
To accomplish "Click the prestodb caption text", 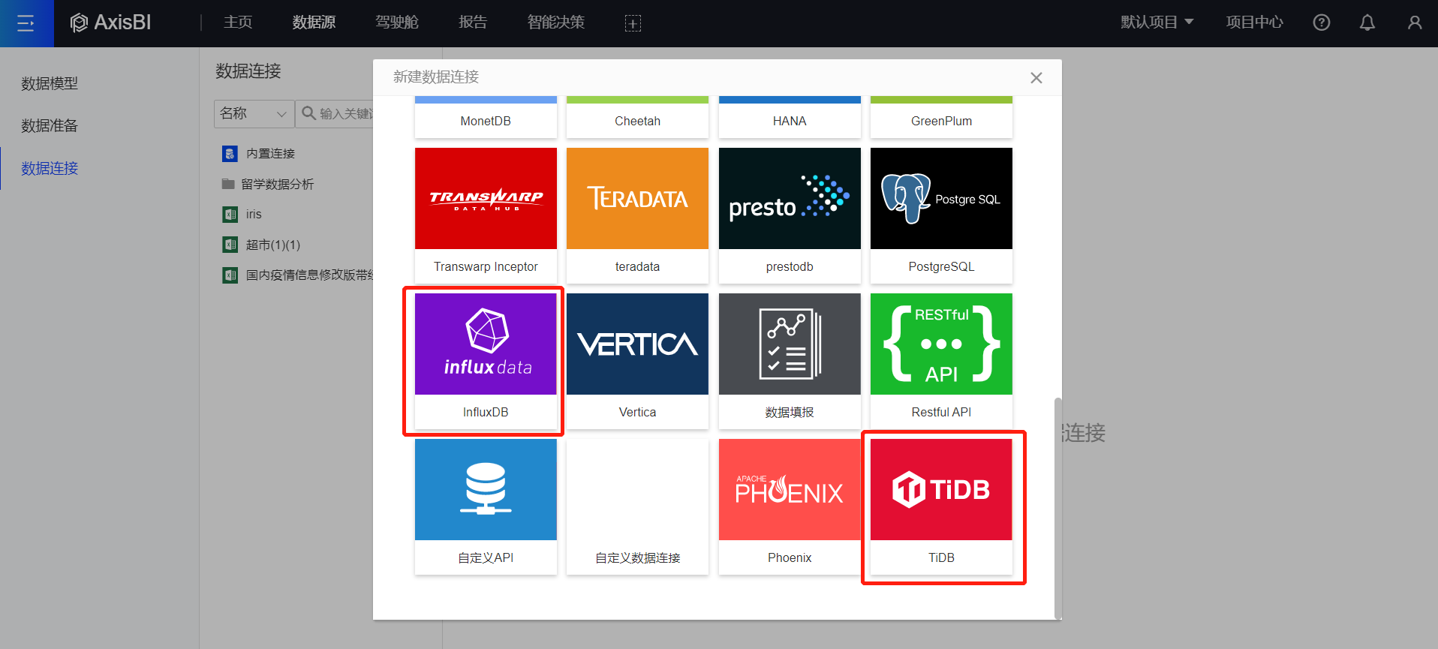I will click(790, 266).
